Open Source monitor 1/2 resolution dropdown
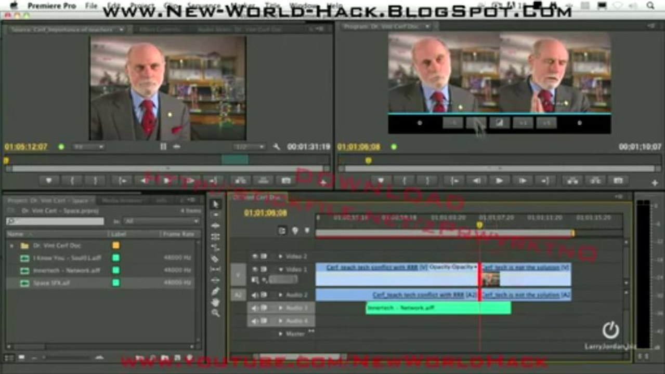The image size is (665, 374). pos(249,147)
